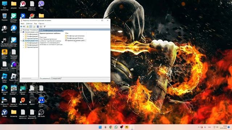
Task: Select the Microsoft Edge desktop shortcut
Action: pyautogui.click(x=4, y=90)
